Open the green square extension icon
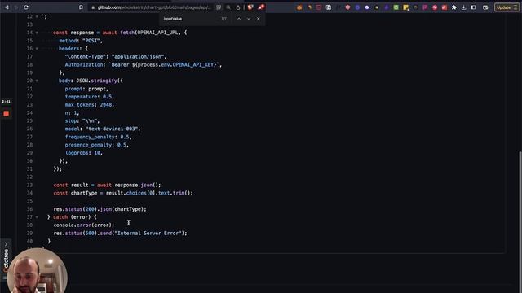522x293 pixels. (396, 7)
